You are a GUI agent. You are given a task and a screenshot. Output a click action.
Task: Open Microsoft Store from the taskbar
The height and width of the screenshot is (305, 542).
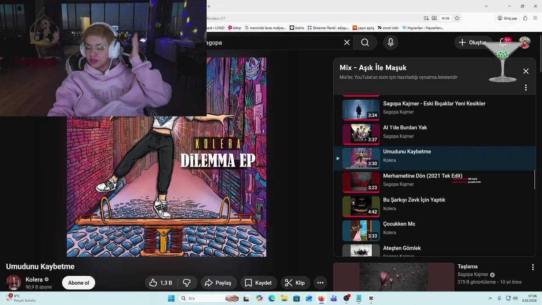click(296, 298)
